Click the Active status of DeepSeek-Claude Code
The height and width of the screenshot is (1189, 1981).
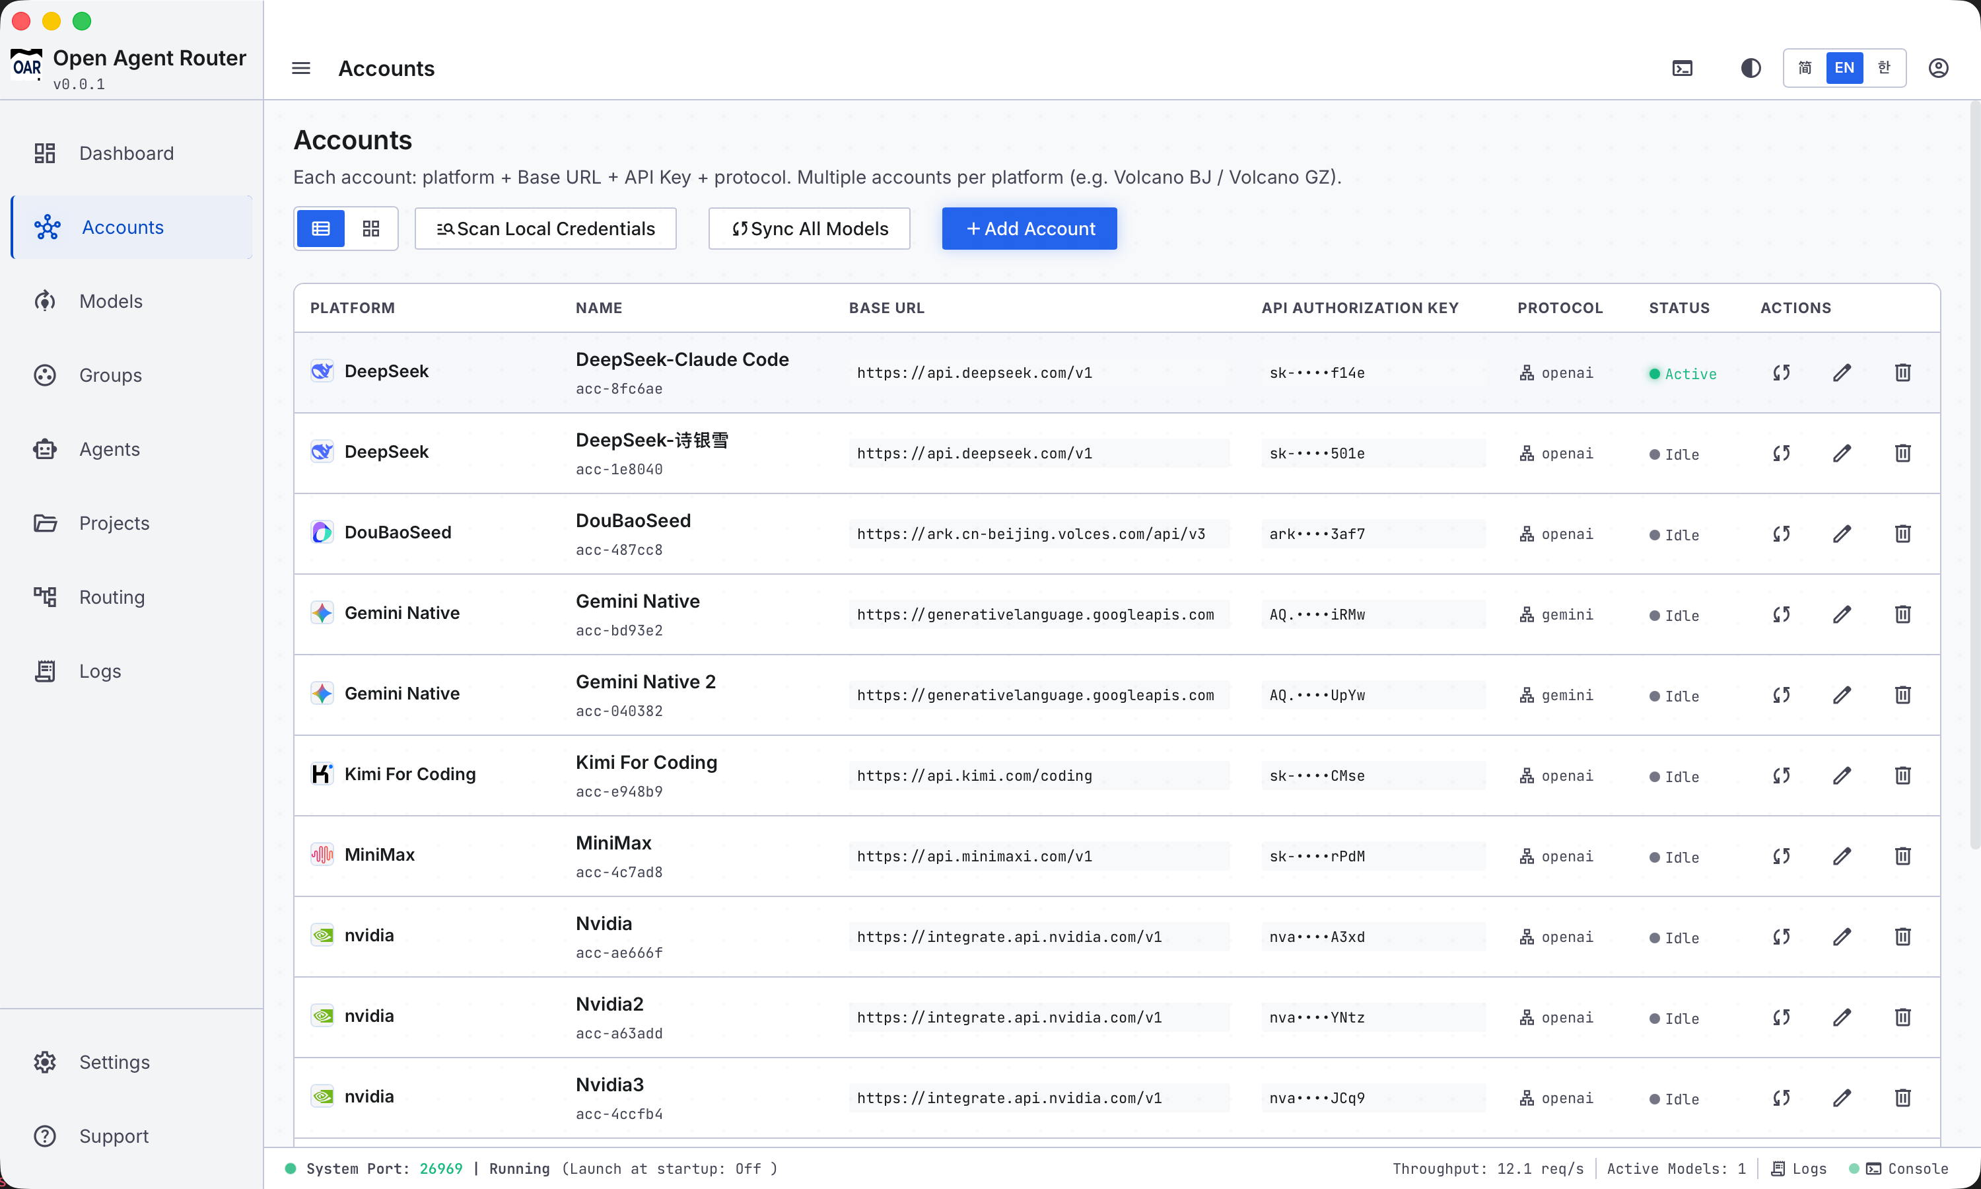pyautogui.click(x=1683, y=374)
